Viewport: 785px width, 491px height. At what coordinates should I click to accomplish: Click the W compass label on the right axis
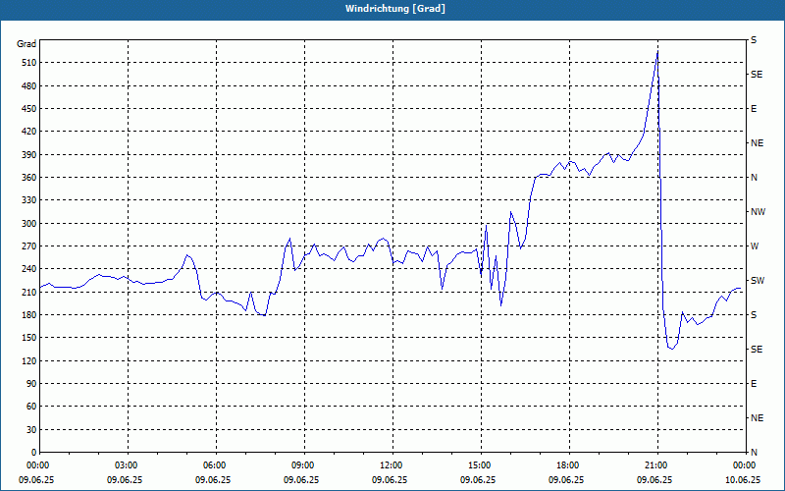(755, 246)
